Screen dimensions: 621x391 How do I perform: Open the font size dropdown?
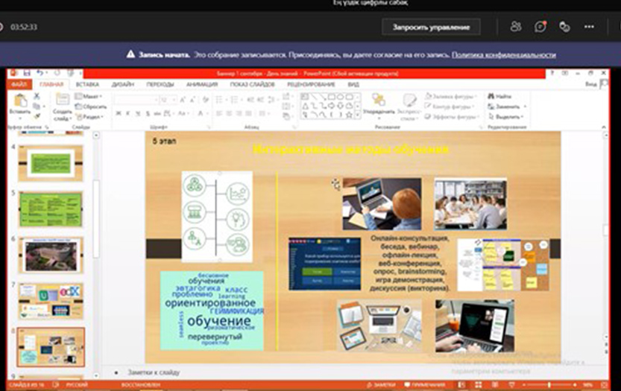coord(174,99)
